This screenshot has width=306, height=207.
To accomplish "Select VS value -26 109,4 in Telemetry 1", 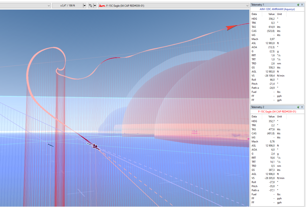I will click(x=270, y=76).
